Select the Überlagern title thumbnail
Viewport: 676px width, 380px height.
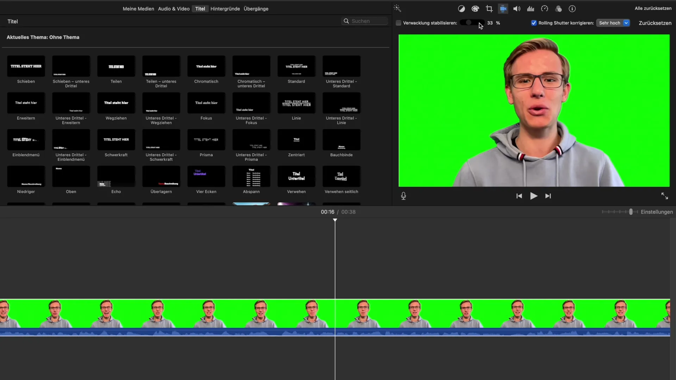(161, 176)
